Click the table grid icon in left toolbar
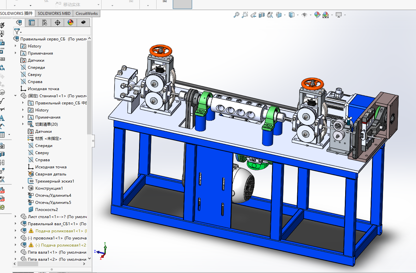The image size is (416, 273). pyautogui.click(x=2, y=135)
